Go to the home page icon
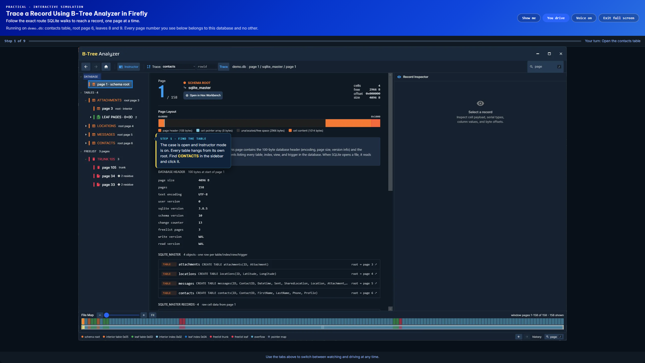The image size is (645, 363). pos(106,67)
